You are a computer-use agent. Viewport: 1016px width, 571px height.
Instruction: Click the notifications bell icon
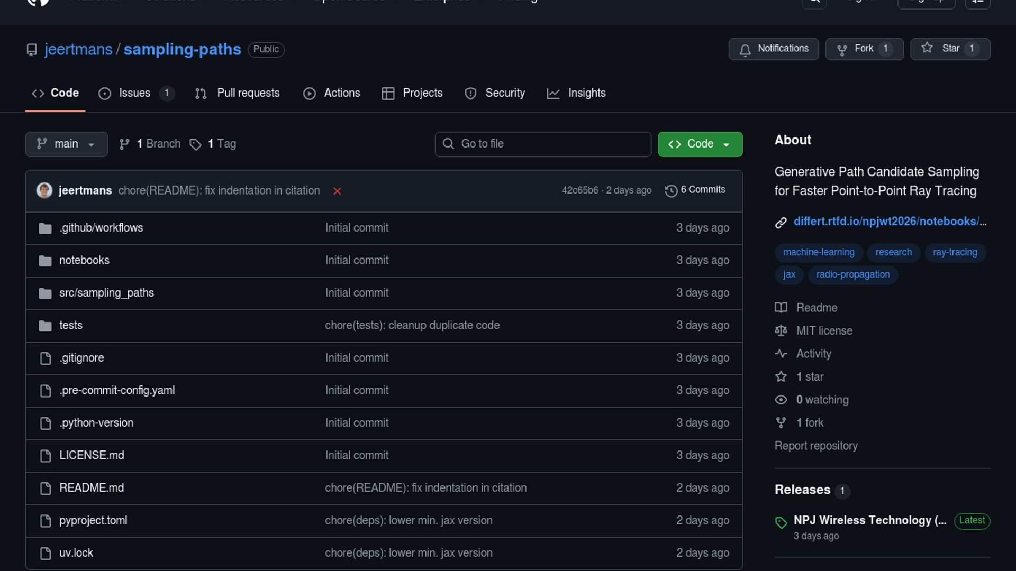745,50
